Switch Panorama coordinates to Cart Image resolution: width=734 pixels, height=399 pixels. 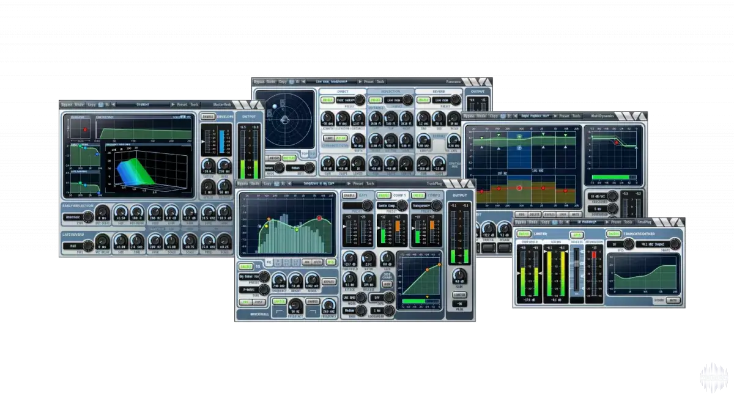click(328, 138)
